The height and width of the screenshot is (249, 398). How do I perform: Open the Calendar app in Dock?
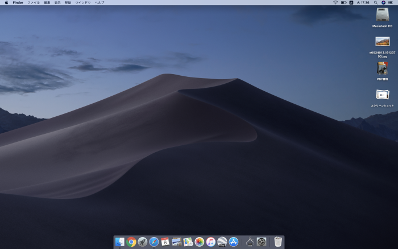(165, 242)
